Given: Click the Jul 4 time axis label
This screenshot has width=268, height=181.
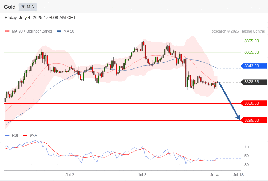Looking at the screenshot, I should click(x=214, y=175).
